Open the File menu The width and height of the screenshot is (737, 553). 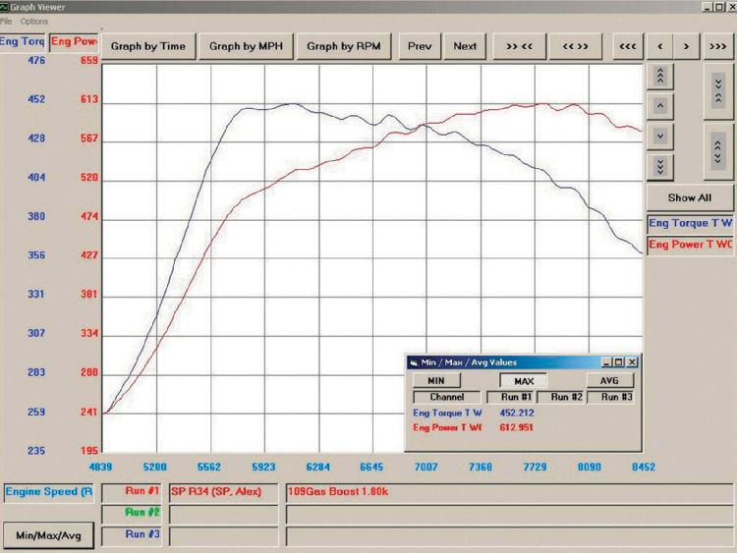[x=6, y=21]
